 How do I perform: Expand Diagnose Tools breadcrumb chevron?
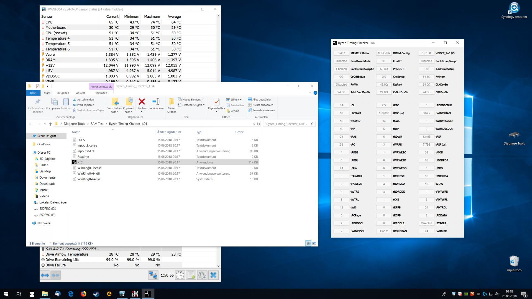[88, 124]
